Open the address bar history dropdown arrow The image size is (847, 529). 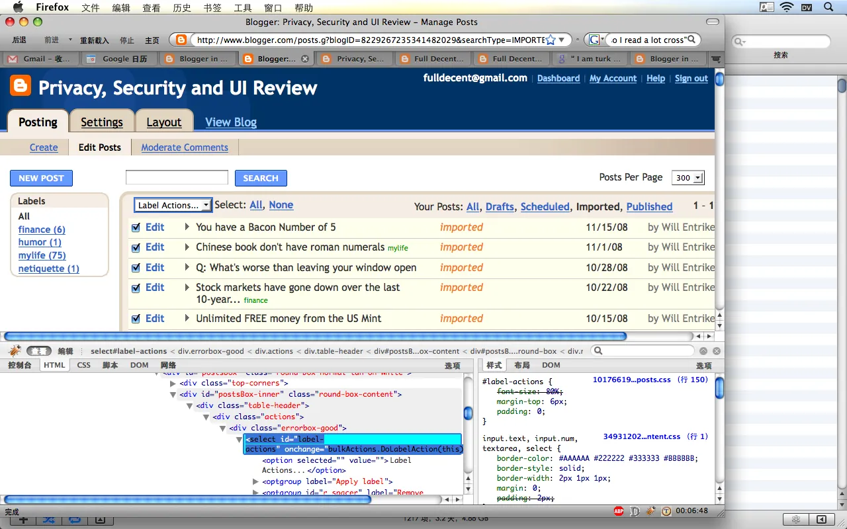pyautogui.click(x=562, y=40)
